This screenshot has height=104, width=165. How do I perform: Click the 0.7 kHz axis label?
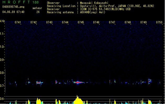tap(2, 86)
